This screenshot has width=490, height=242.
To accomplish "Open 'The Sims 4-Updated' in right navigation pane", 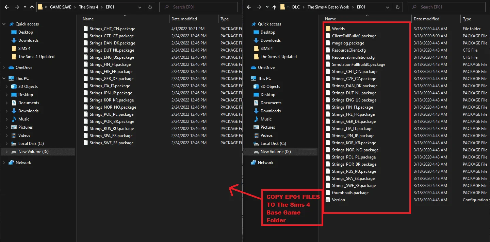I will pyautogui.click(x=278, y=57).
